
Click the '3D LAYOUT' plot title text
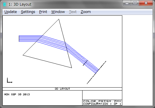(x=62, y=89)
